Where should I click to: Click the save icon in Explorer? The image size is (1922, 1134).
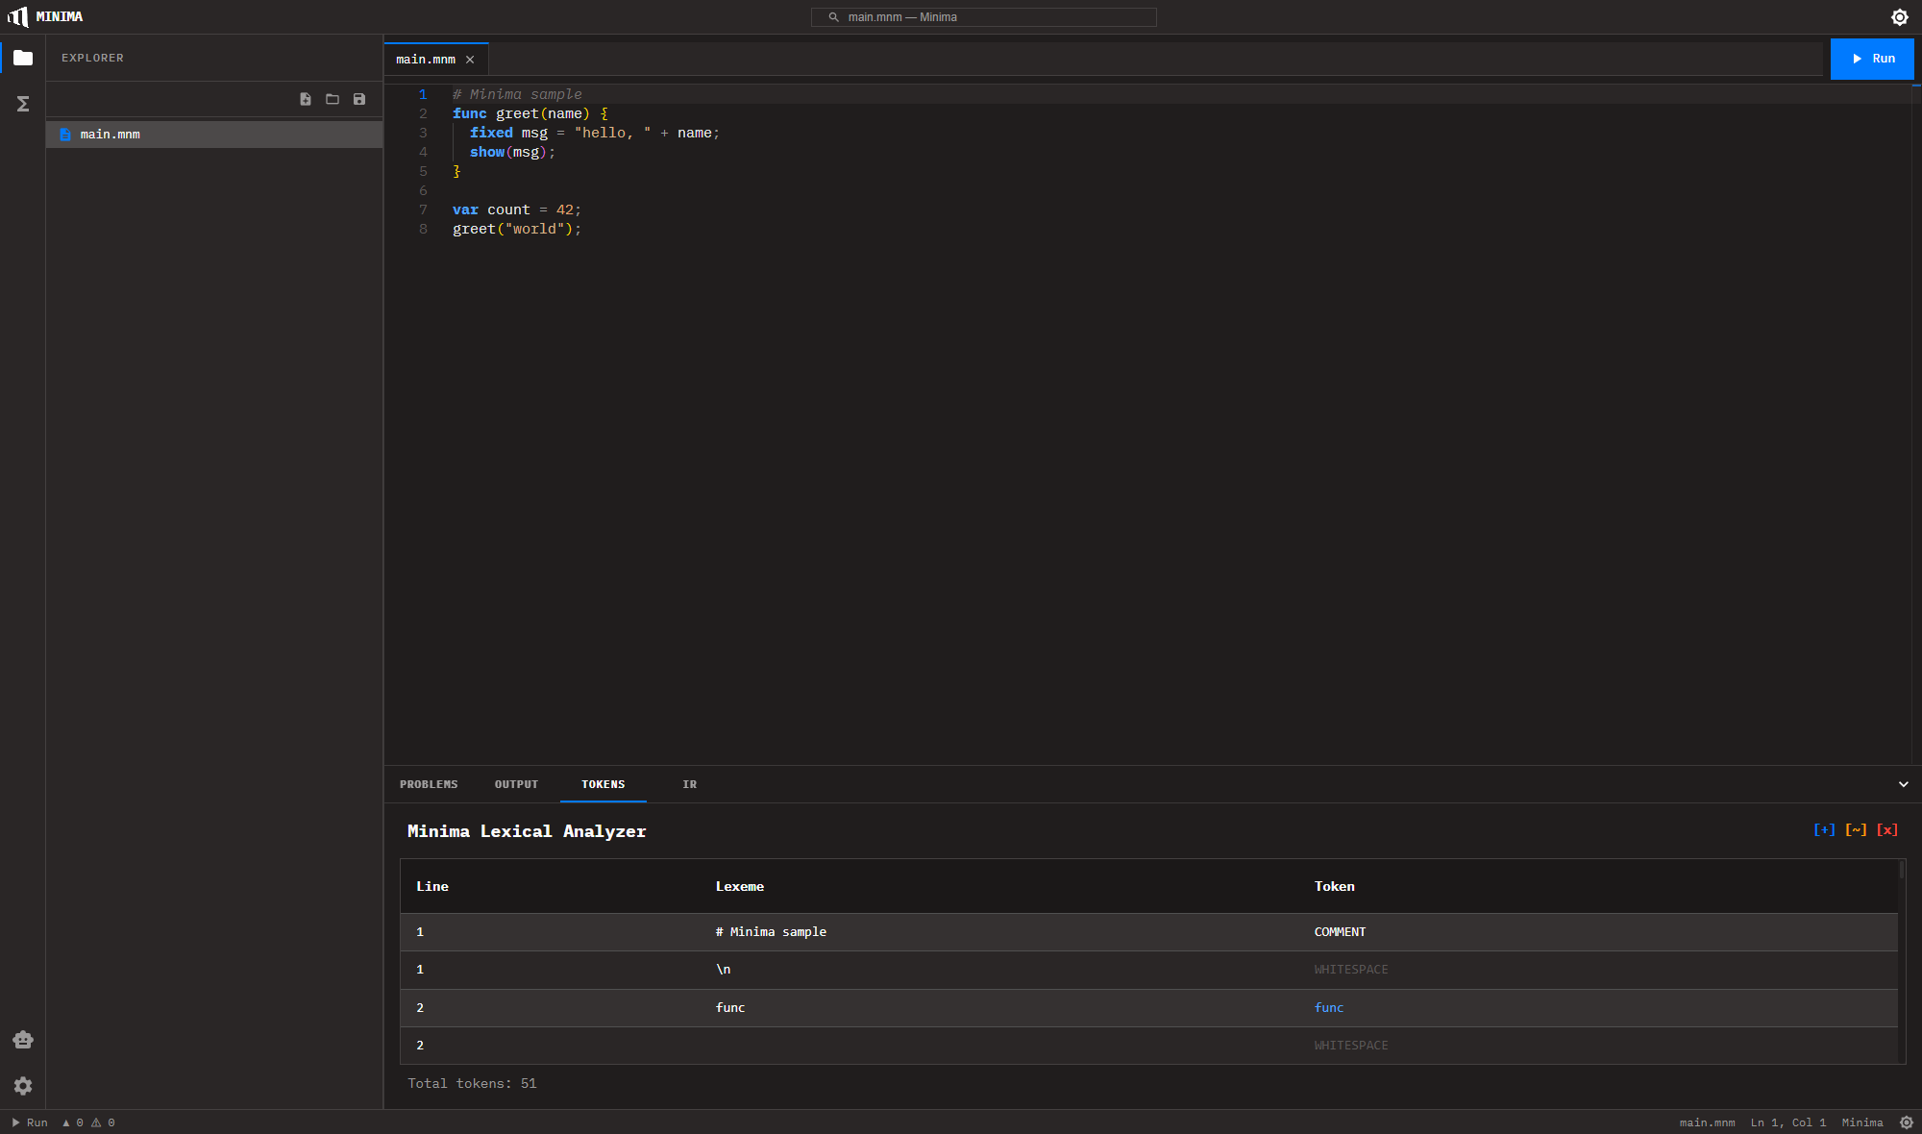pos(359,99)
